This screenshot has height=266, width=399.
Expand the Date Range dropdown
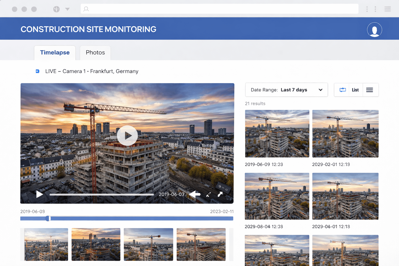tap(286, 90)
